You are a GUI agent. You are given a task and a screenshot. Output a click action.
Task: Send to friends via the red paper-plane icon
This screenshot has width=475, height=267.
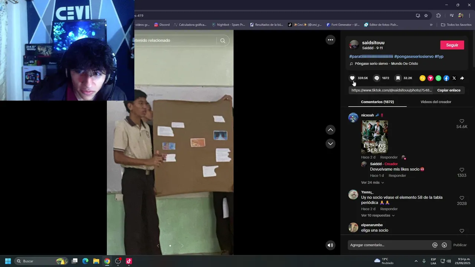click(x=430, y=78)
